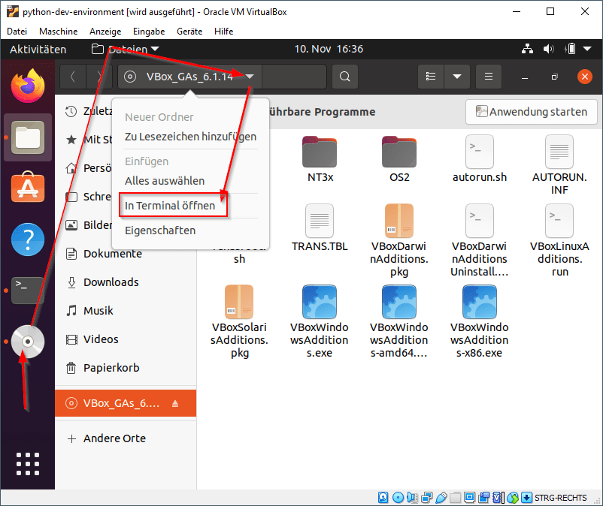Open the Terminal icon in dock

click(x=28, y=288)
